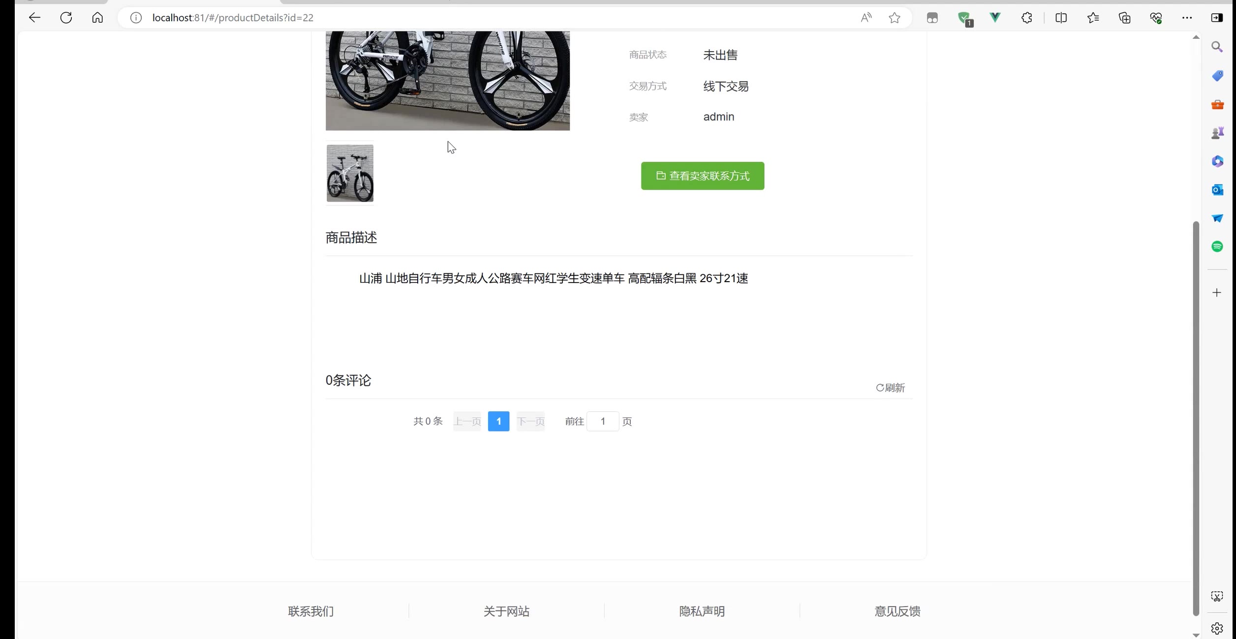Open sidebar Shopping tag icon
The width and height of the screenshot is (1236, 639).
pos(1217,76)
